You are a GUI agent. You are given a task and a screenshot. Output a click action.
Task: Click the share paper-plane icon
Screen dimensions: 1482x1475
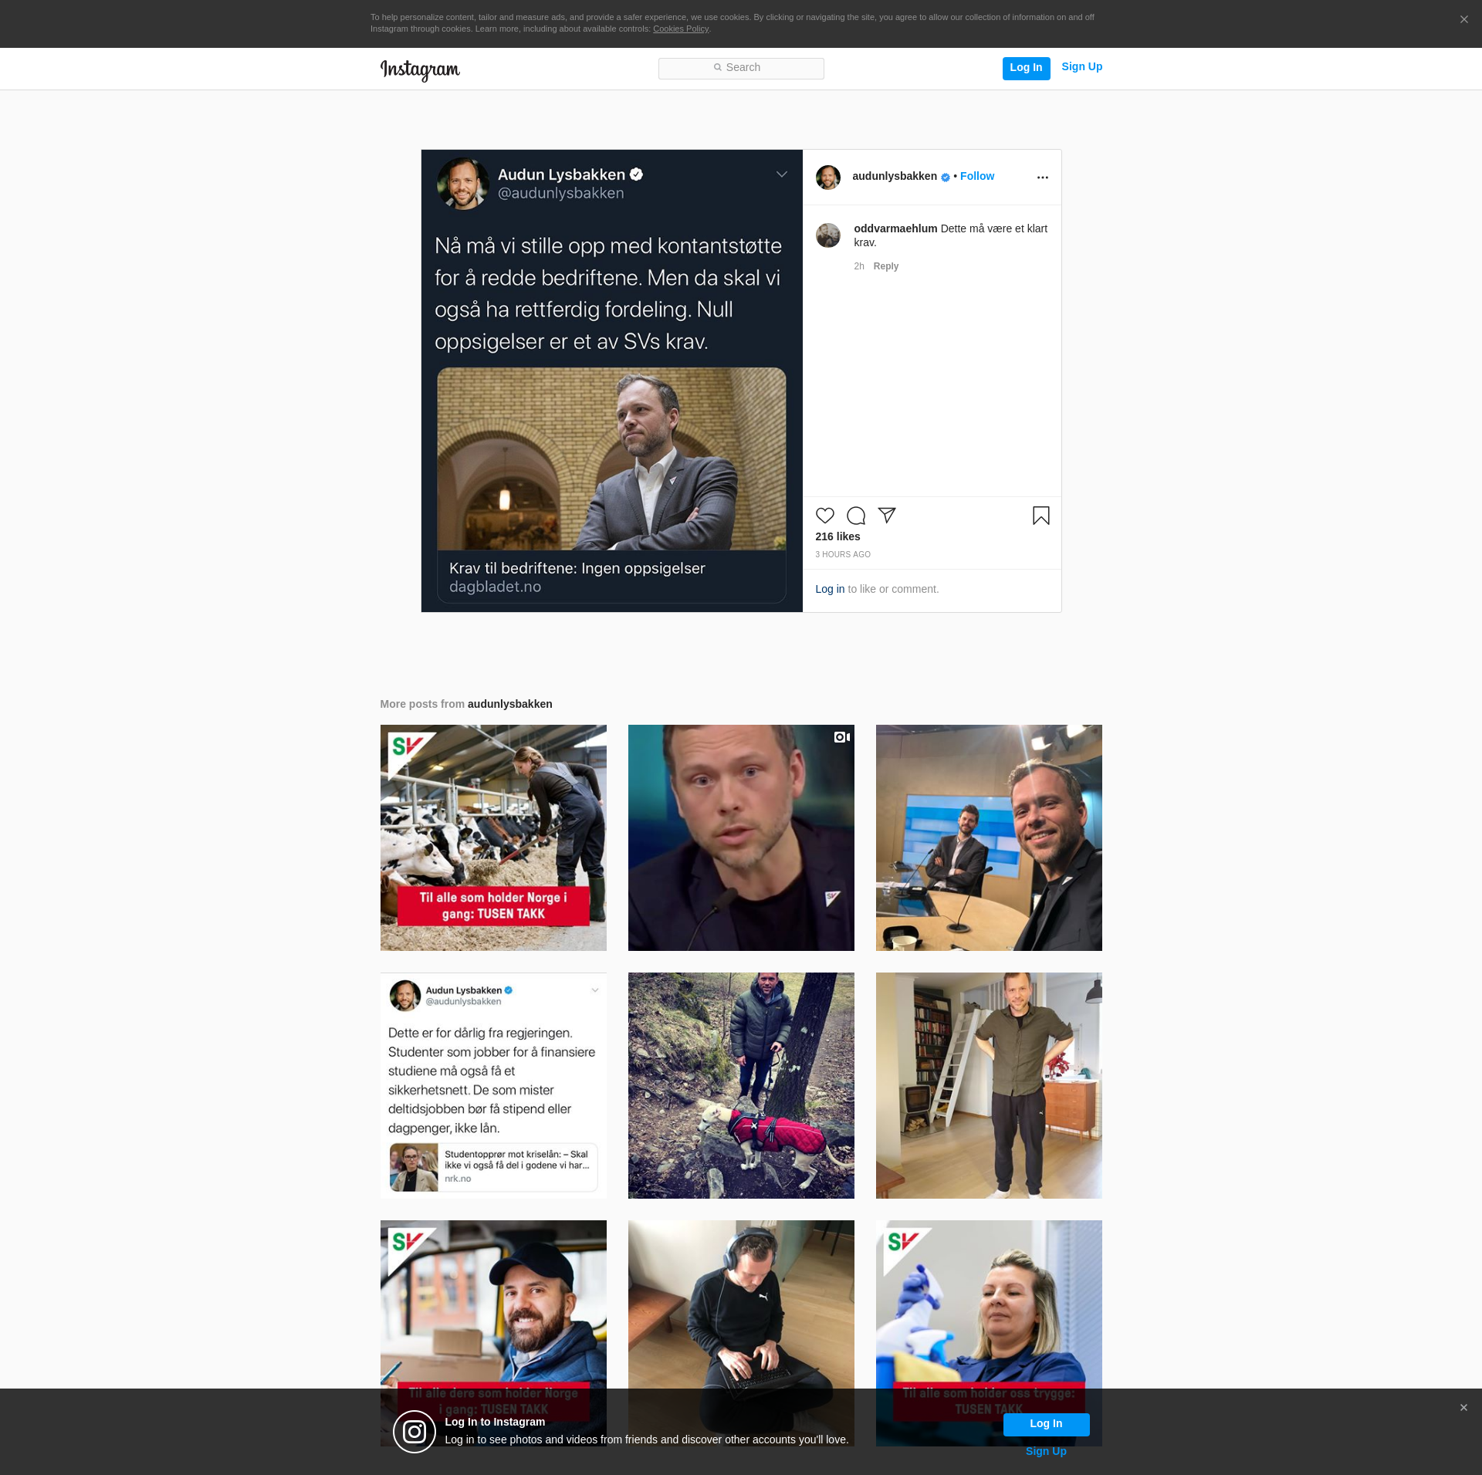click(x=887, y=516)
